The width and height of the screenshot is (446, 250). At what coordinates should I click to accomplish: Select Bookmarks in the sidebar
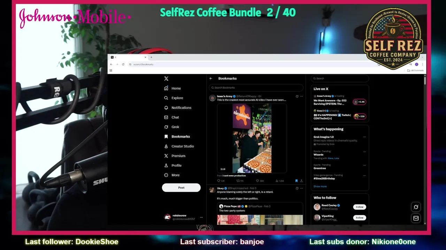pos(177,136)
